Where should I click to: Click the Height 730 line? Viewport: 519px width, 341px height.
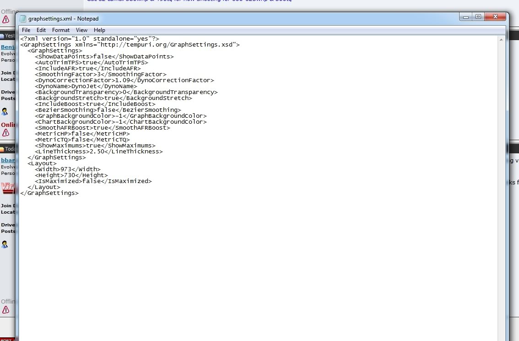pos(71,175)
